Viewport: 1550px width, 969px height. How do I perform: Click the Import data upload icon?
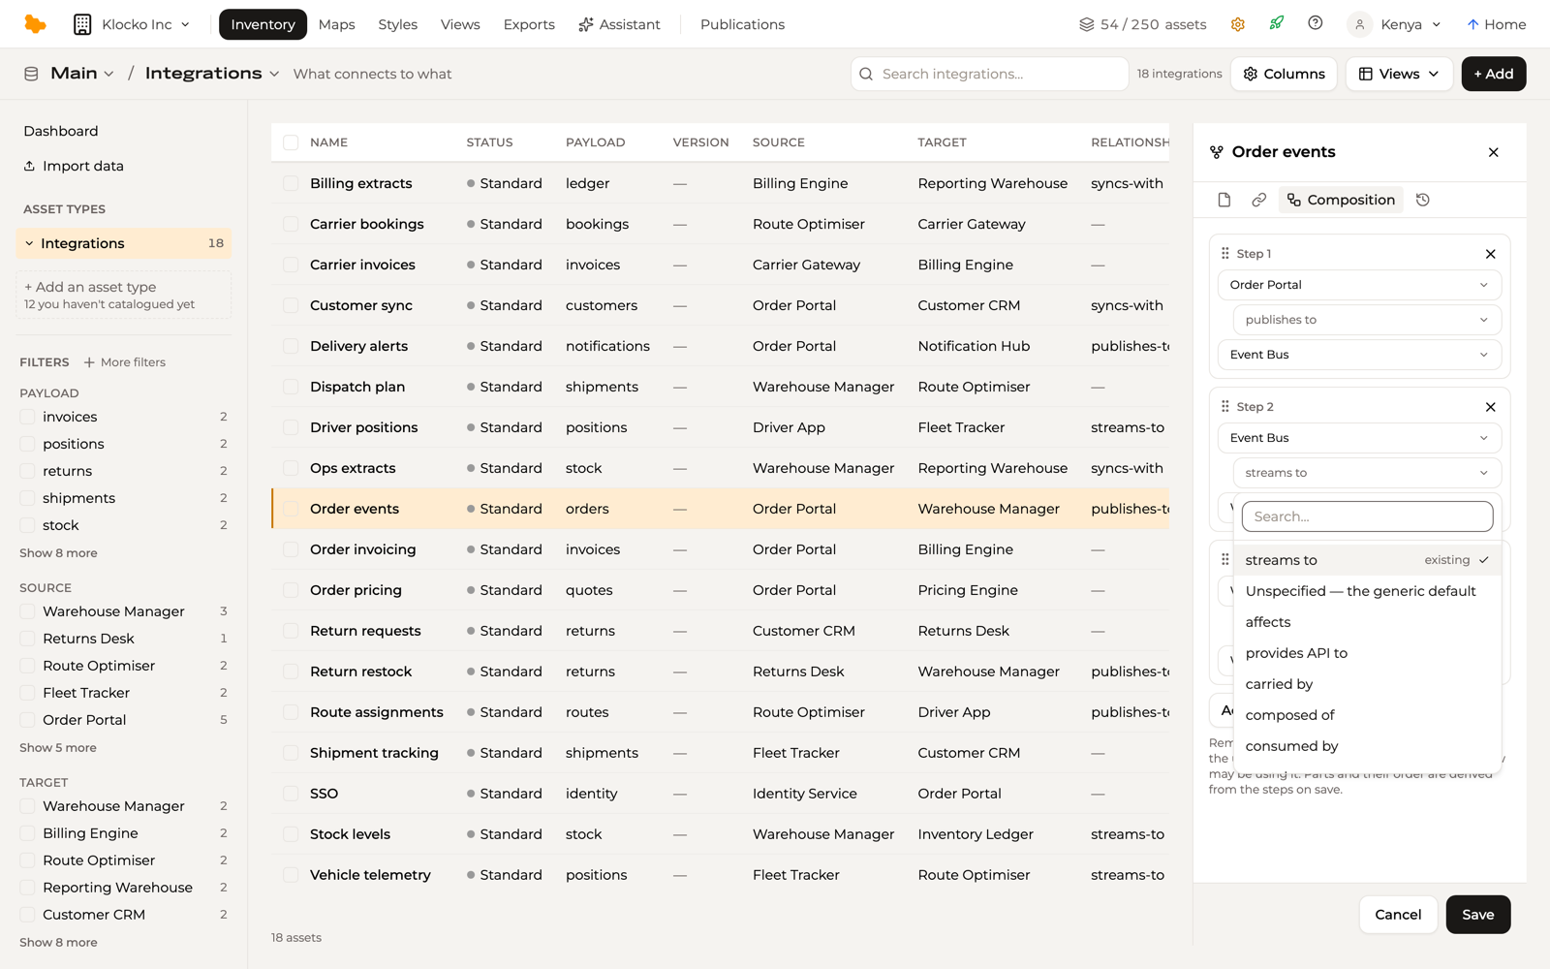coord(29,166)
